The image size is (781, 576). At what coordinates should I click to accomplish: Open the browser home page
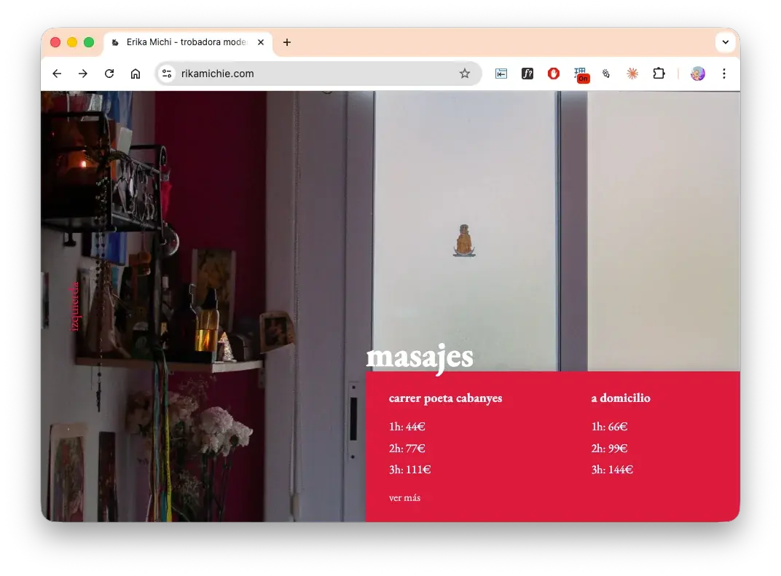coord(136,74)
